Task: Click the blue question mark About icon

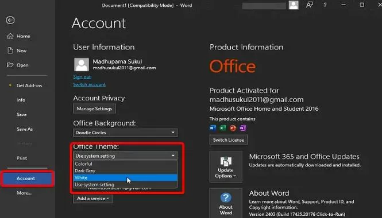Action: click(226, 197)
